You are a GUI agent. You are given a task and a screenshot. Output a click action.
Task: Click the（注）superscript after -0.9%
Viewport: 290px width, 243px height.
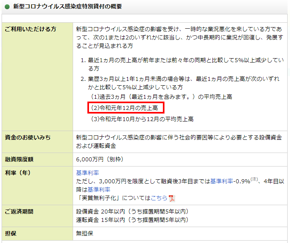coord(254,179)
